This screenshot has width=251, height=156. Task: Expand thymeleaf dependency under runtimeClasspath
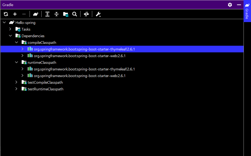click(22, 69)
